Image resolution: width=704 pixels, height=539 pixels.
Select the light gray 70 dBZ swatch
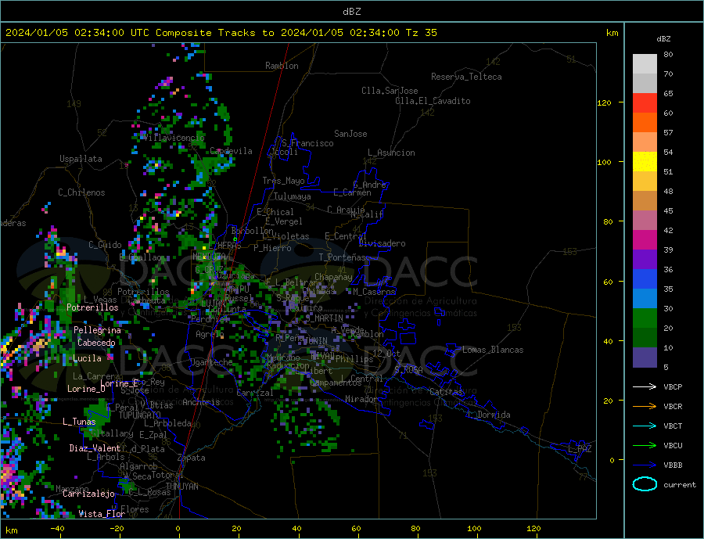645,64
